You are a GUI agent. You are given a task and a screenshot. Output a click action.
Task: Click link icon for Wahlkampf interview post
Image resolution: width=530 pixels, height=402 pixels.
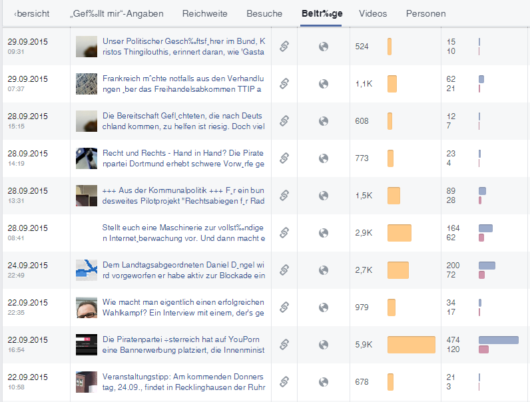(284, 307)
